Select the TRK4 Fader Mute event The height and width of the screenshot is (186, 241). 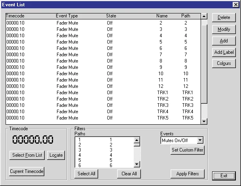[x=103, y=112]
